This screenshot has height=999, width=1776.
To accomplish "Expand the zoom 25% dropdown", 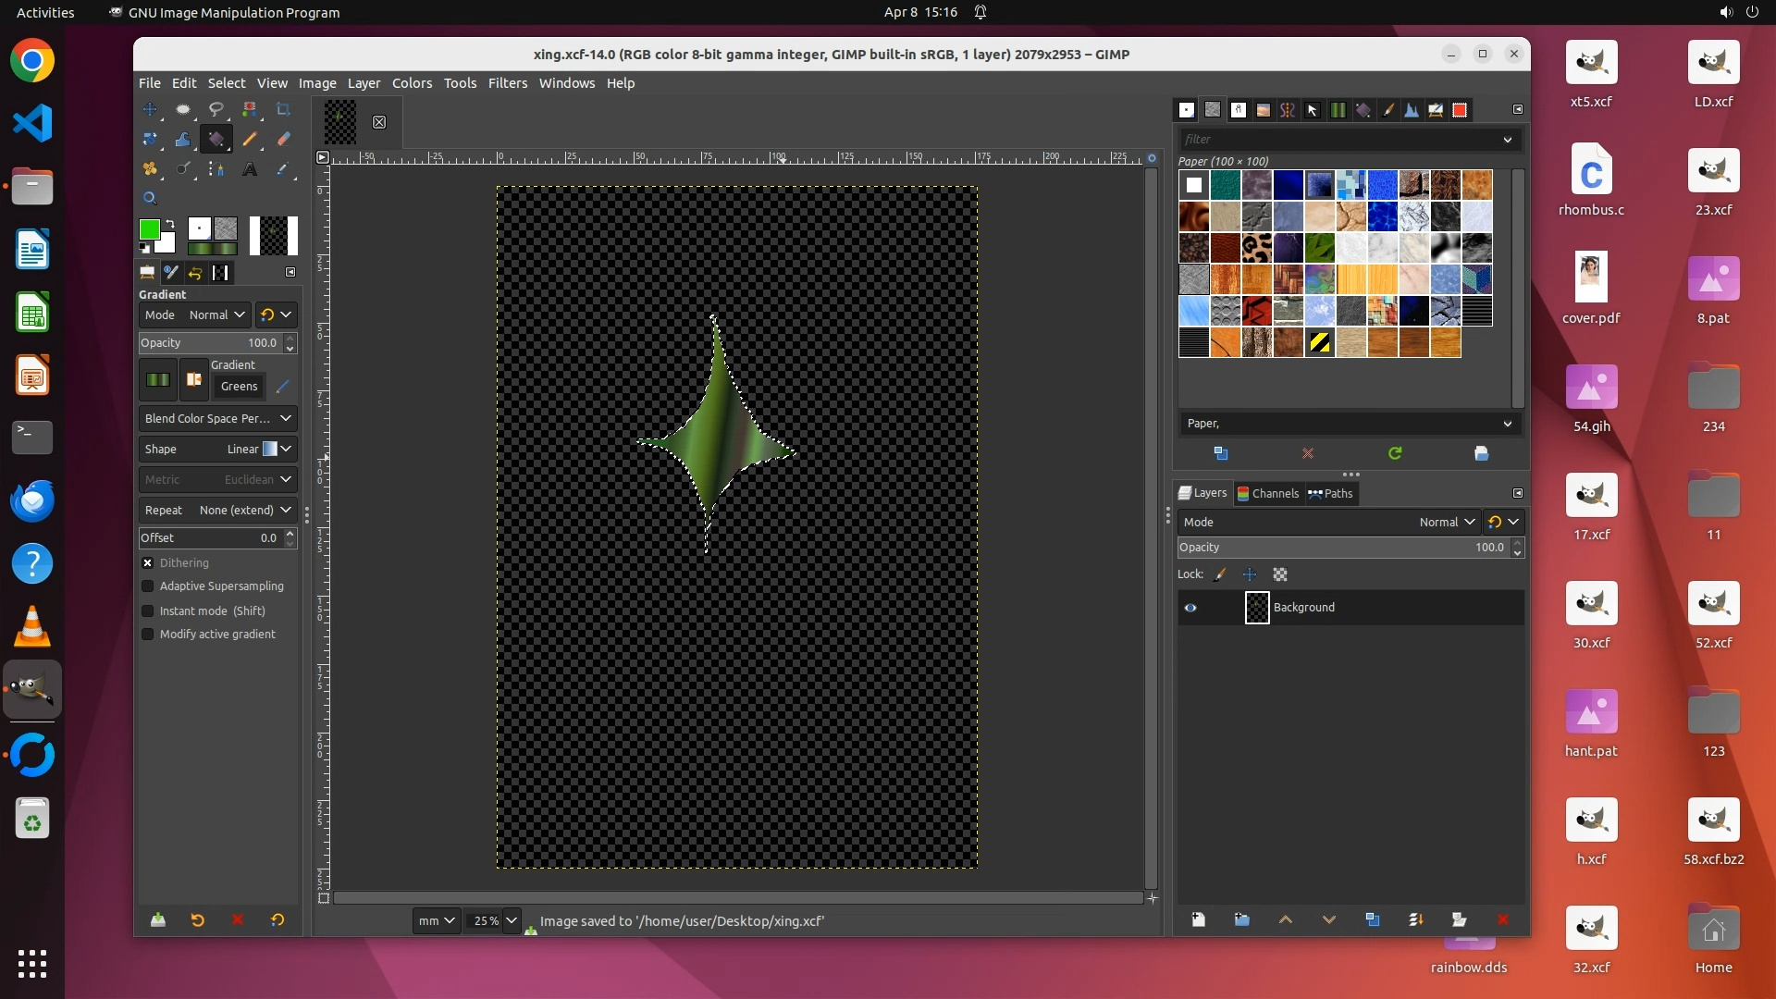I will [511, 920].
